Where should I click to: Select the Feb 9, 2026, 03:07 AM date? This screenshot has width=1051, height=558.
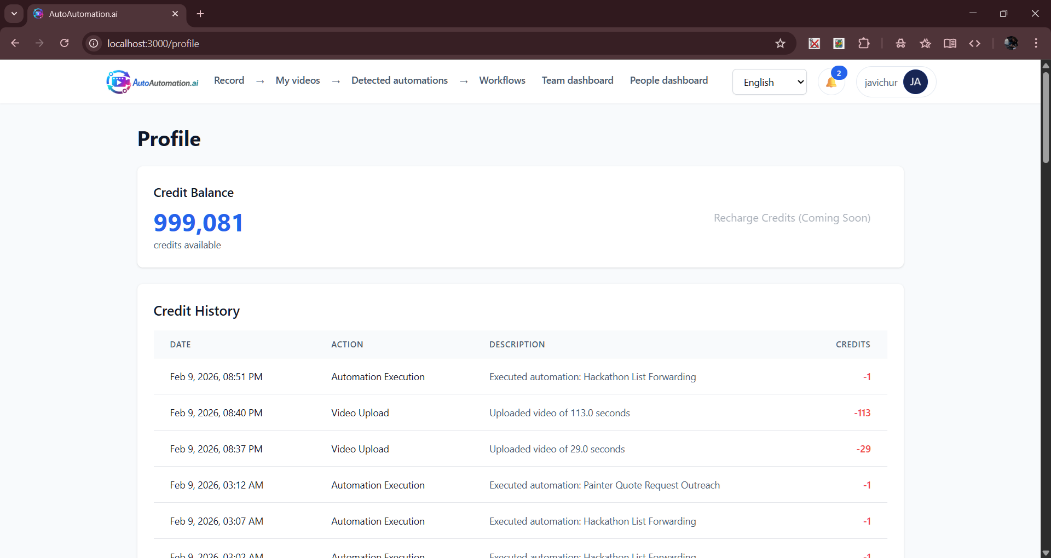click(217, 521)
